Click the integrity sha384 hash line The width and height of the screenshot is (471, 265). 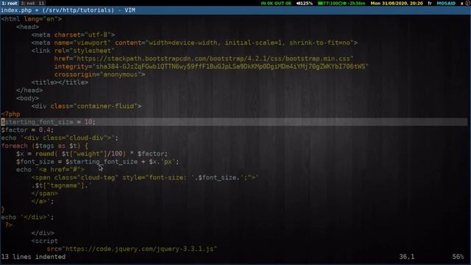pos(211,66)
